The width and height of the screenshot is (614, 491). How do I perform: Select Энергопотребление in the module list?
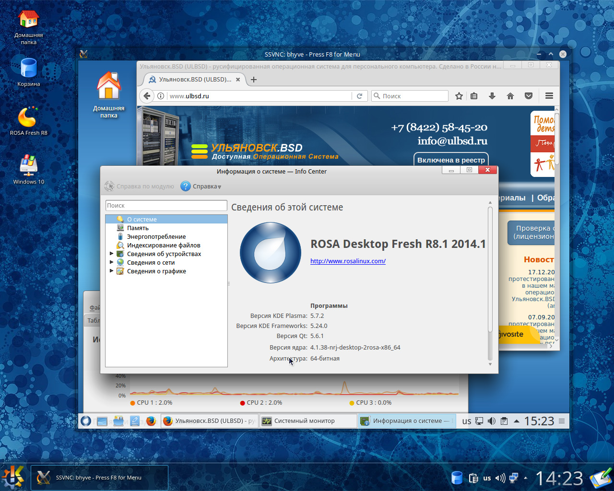pyautogui.click(x=166, y=236)
